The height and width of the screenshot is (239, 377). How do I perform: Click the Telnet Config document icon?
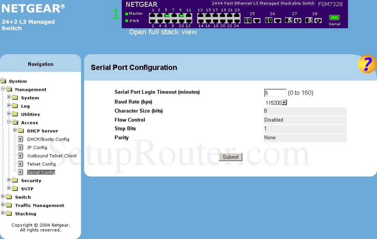pyautogui.click(x=21, y=164)
